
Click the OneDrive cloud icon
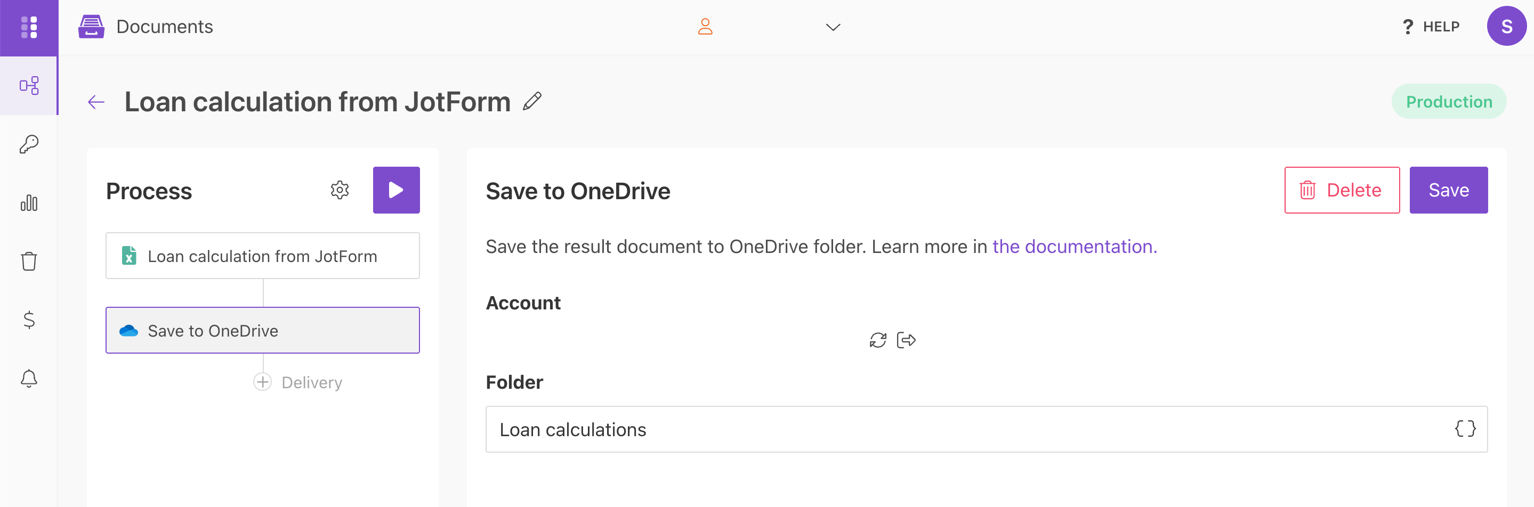(x=128, y=331)
